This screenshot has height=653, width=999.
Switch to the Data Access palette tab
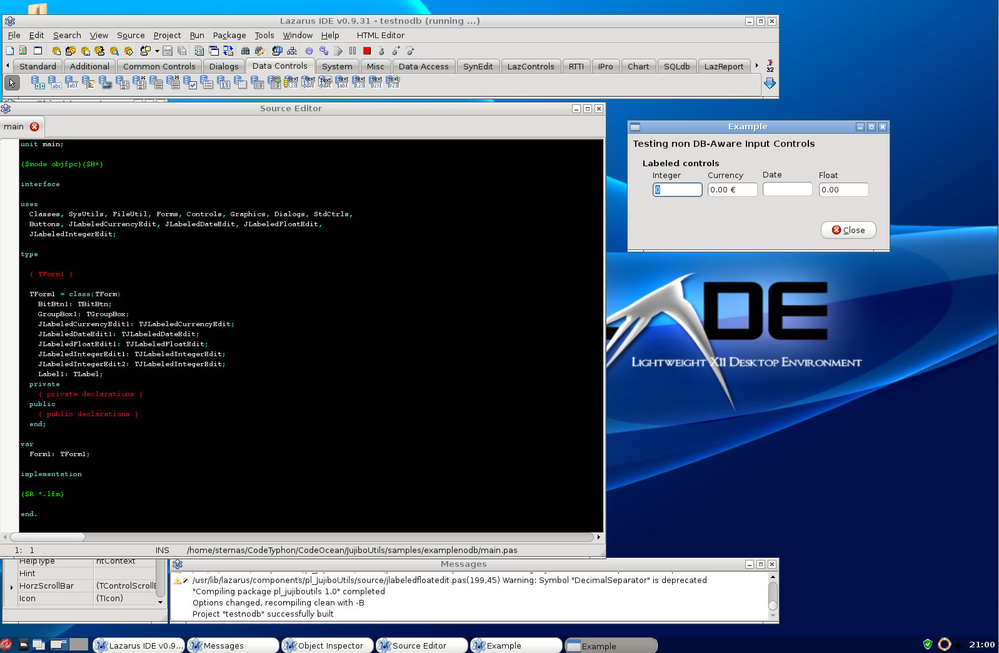(x=423, y=66)
